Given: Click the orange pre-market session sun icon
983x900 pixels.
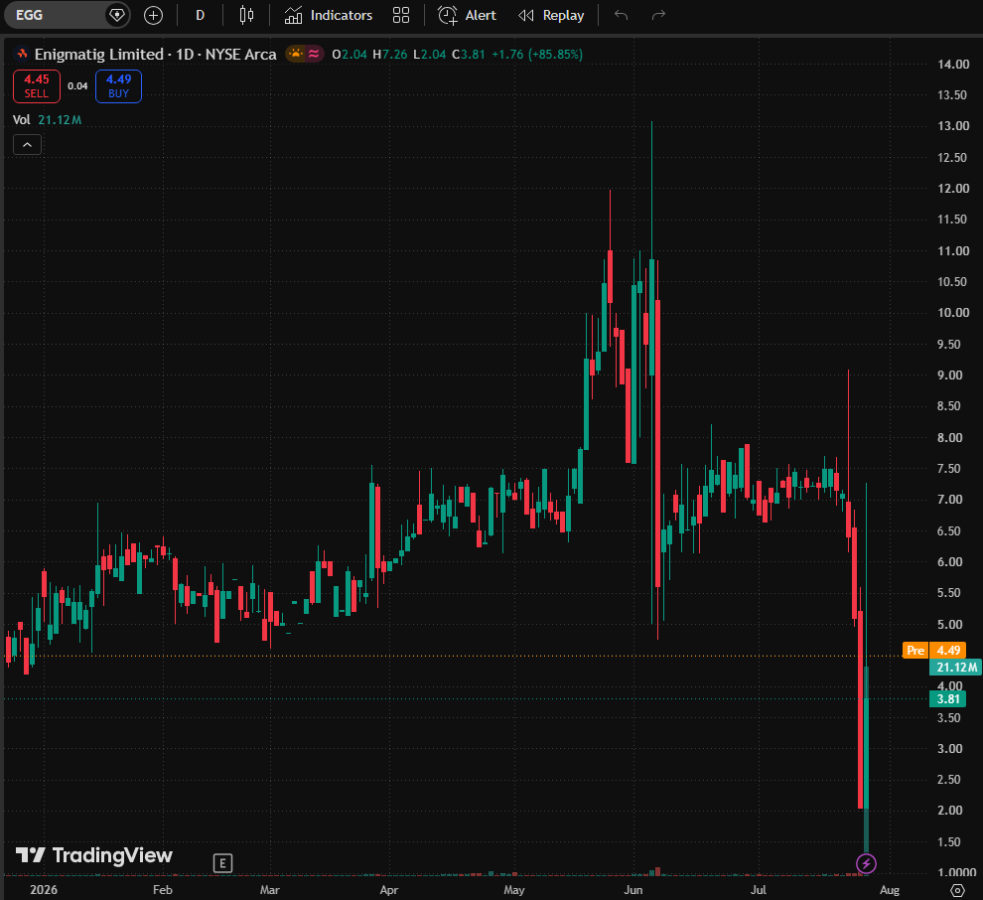Looking at the screenshot, I should tap(295, 54).
